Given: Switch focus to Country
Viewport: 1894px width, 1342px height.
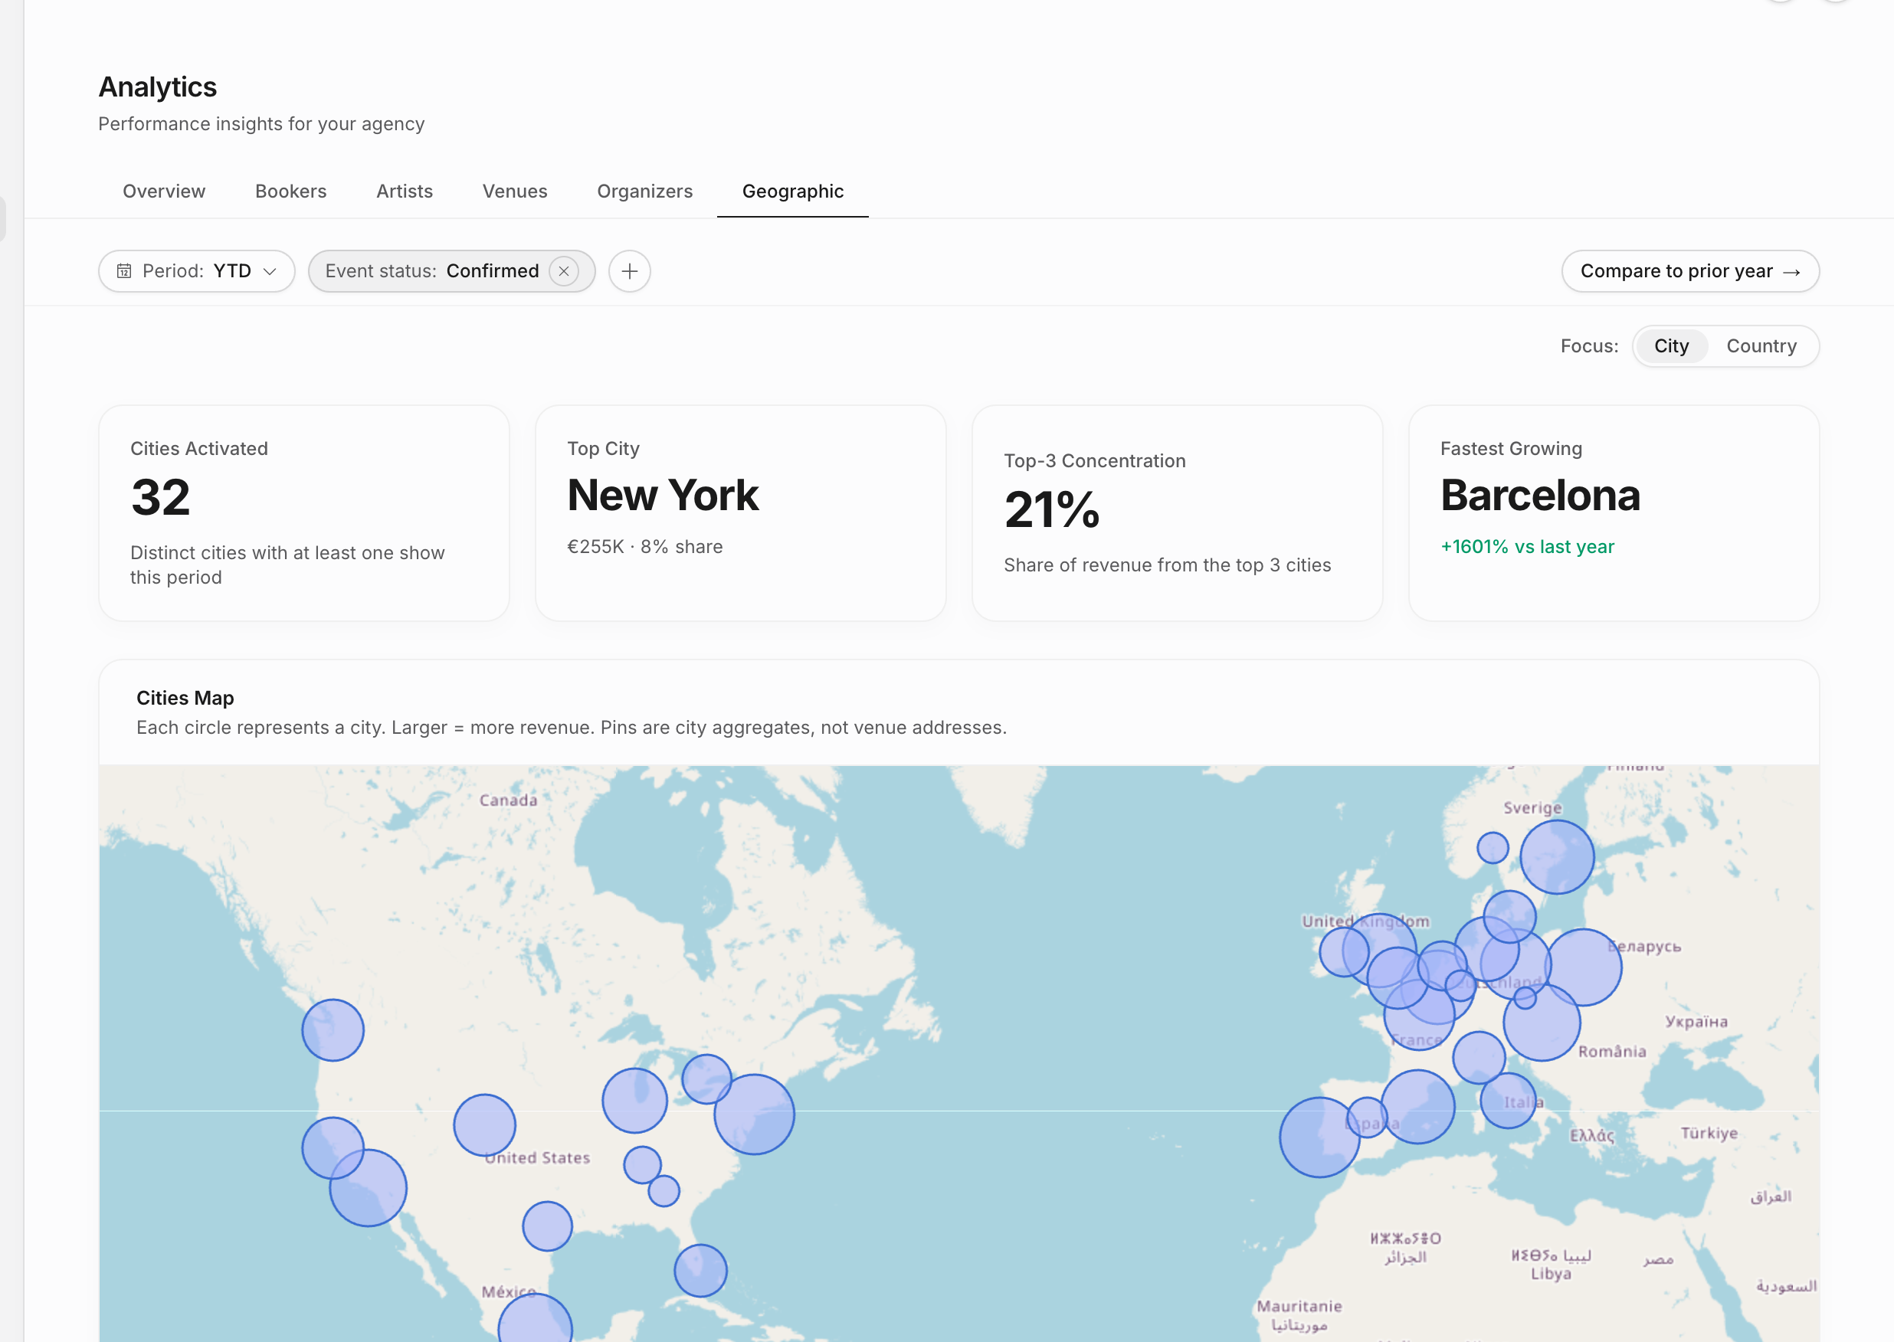Looking at the screenshot, I should (1761, 345).
